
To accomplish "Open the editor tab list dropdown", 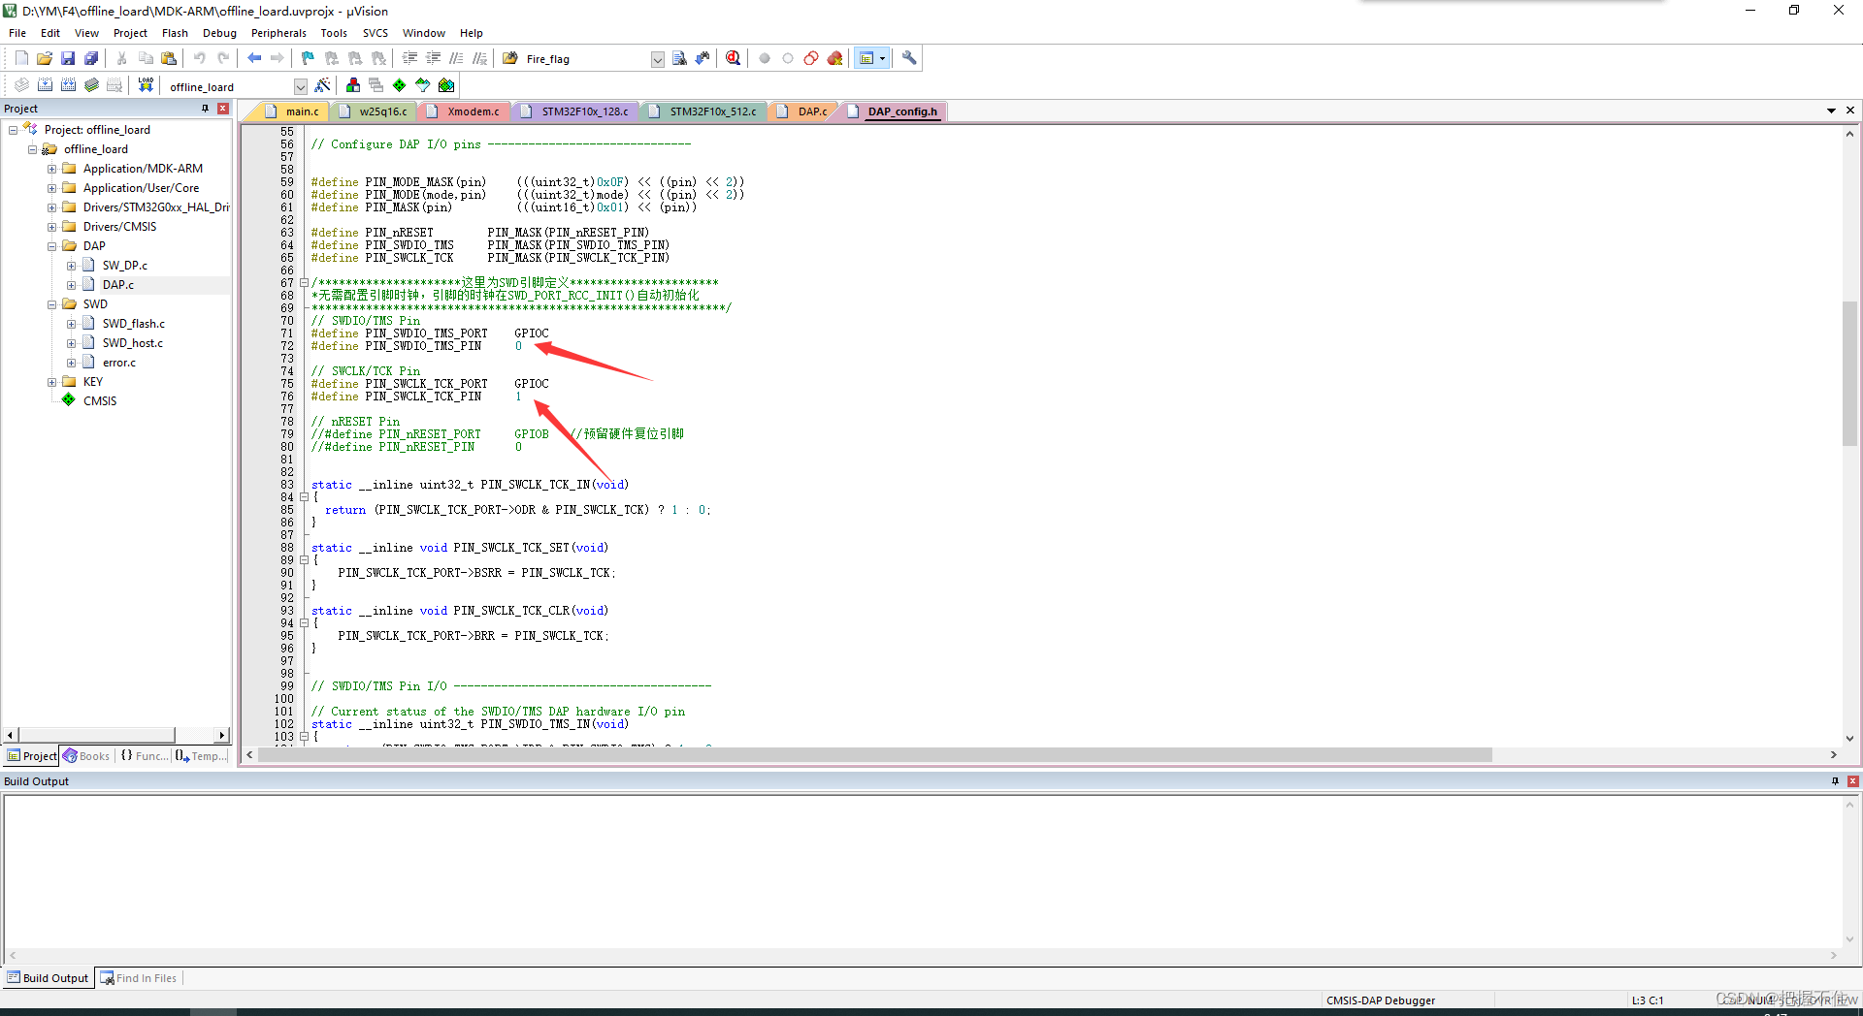I will 1831,111.
